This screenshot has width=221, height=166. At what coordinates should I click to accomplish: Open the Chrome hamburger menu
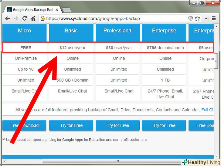pos(214,18)
